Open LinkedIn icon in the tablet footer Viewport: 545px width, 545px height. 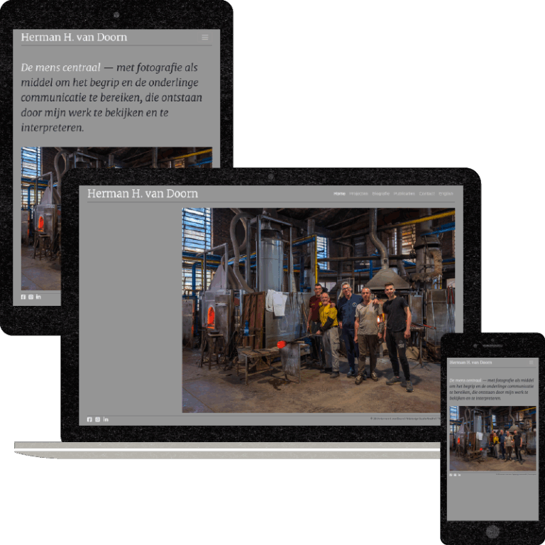pos(38,297)
